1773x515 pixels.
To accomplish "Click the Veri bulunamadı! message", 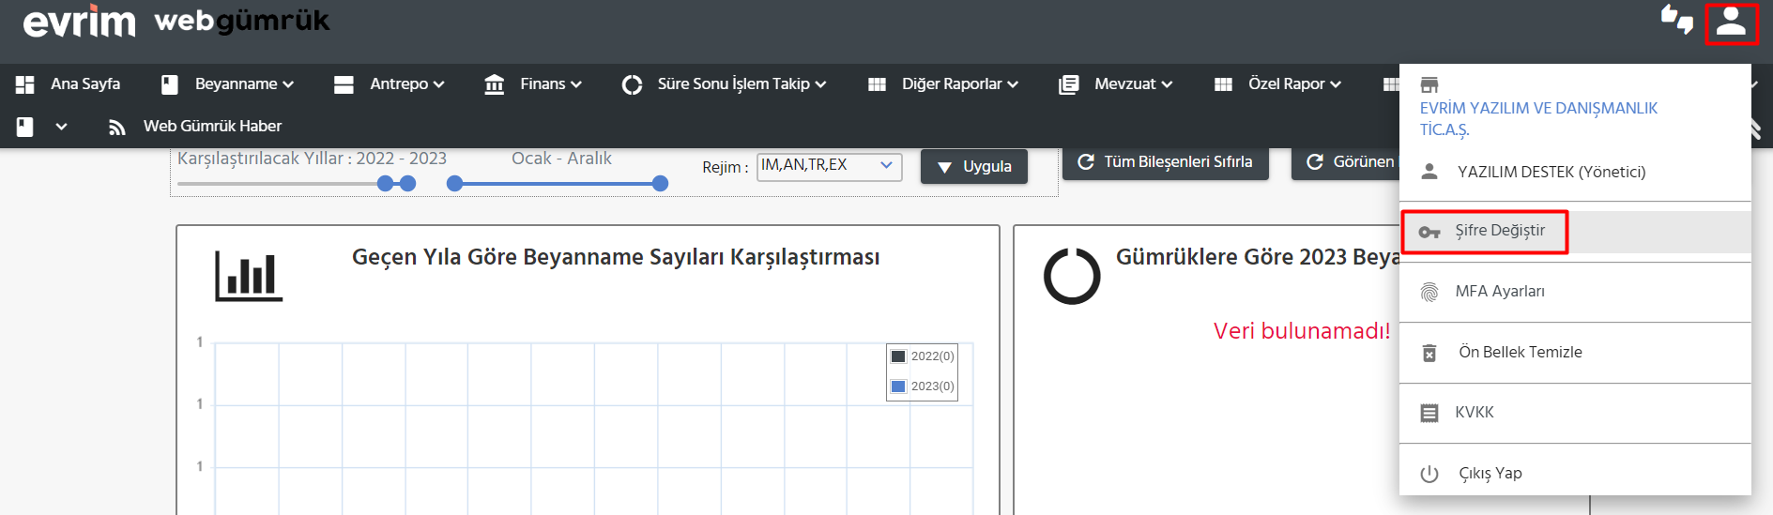I will pyautogui.click(x=1302, y=330).
